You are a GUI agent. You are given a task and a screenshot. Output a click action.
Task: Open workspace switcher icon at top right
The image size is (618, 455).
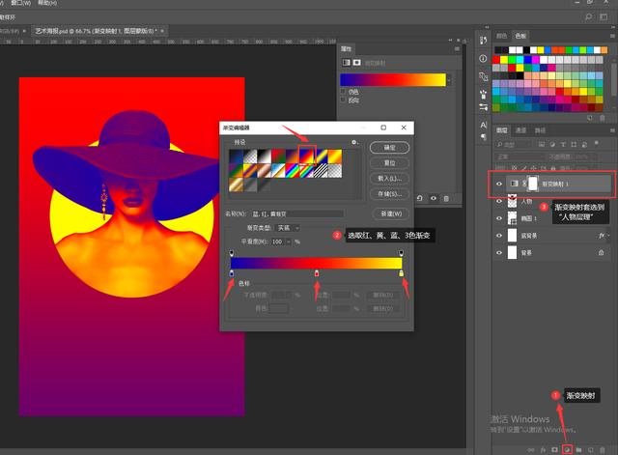click(x=604, y=17)
